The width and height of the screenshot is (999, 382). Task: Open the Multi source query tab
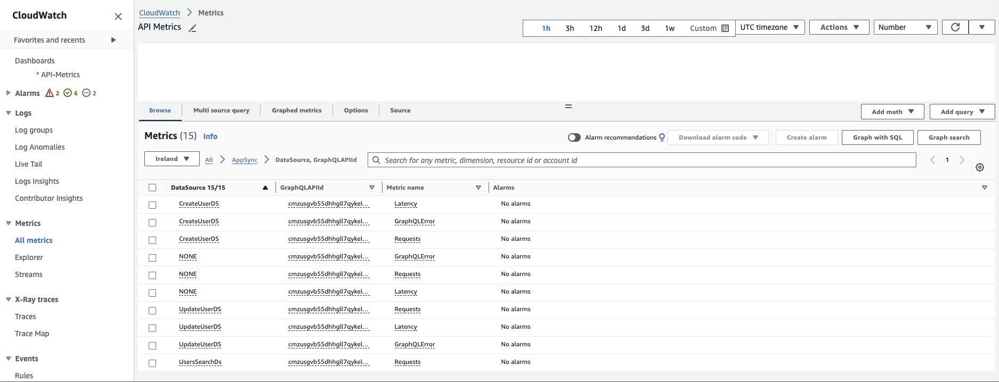221,110
